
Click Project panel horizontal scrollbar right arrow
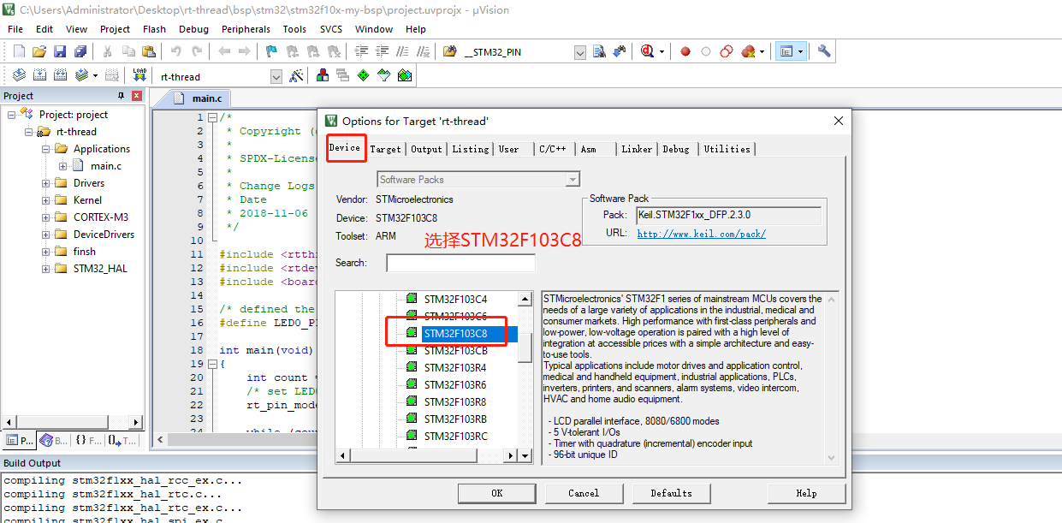point(135,421)
